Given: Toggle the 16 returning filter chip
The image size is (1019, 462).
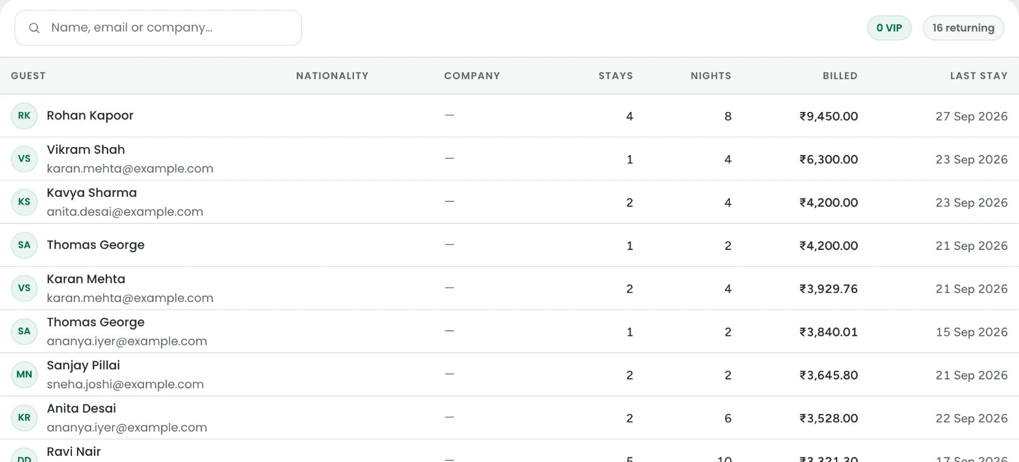Looking at the screenshot, I should [964, 28].
